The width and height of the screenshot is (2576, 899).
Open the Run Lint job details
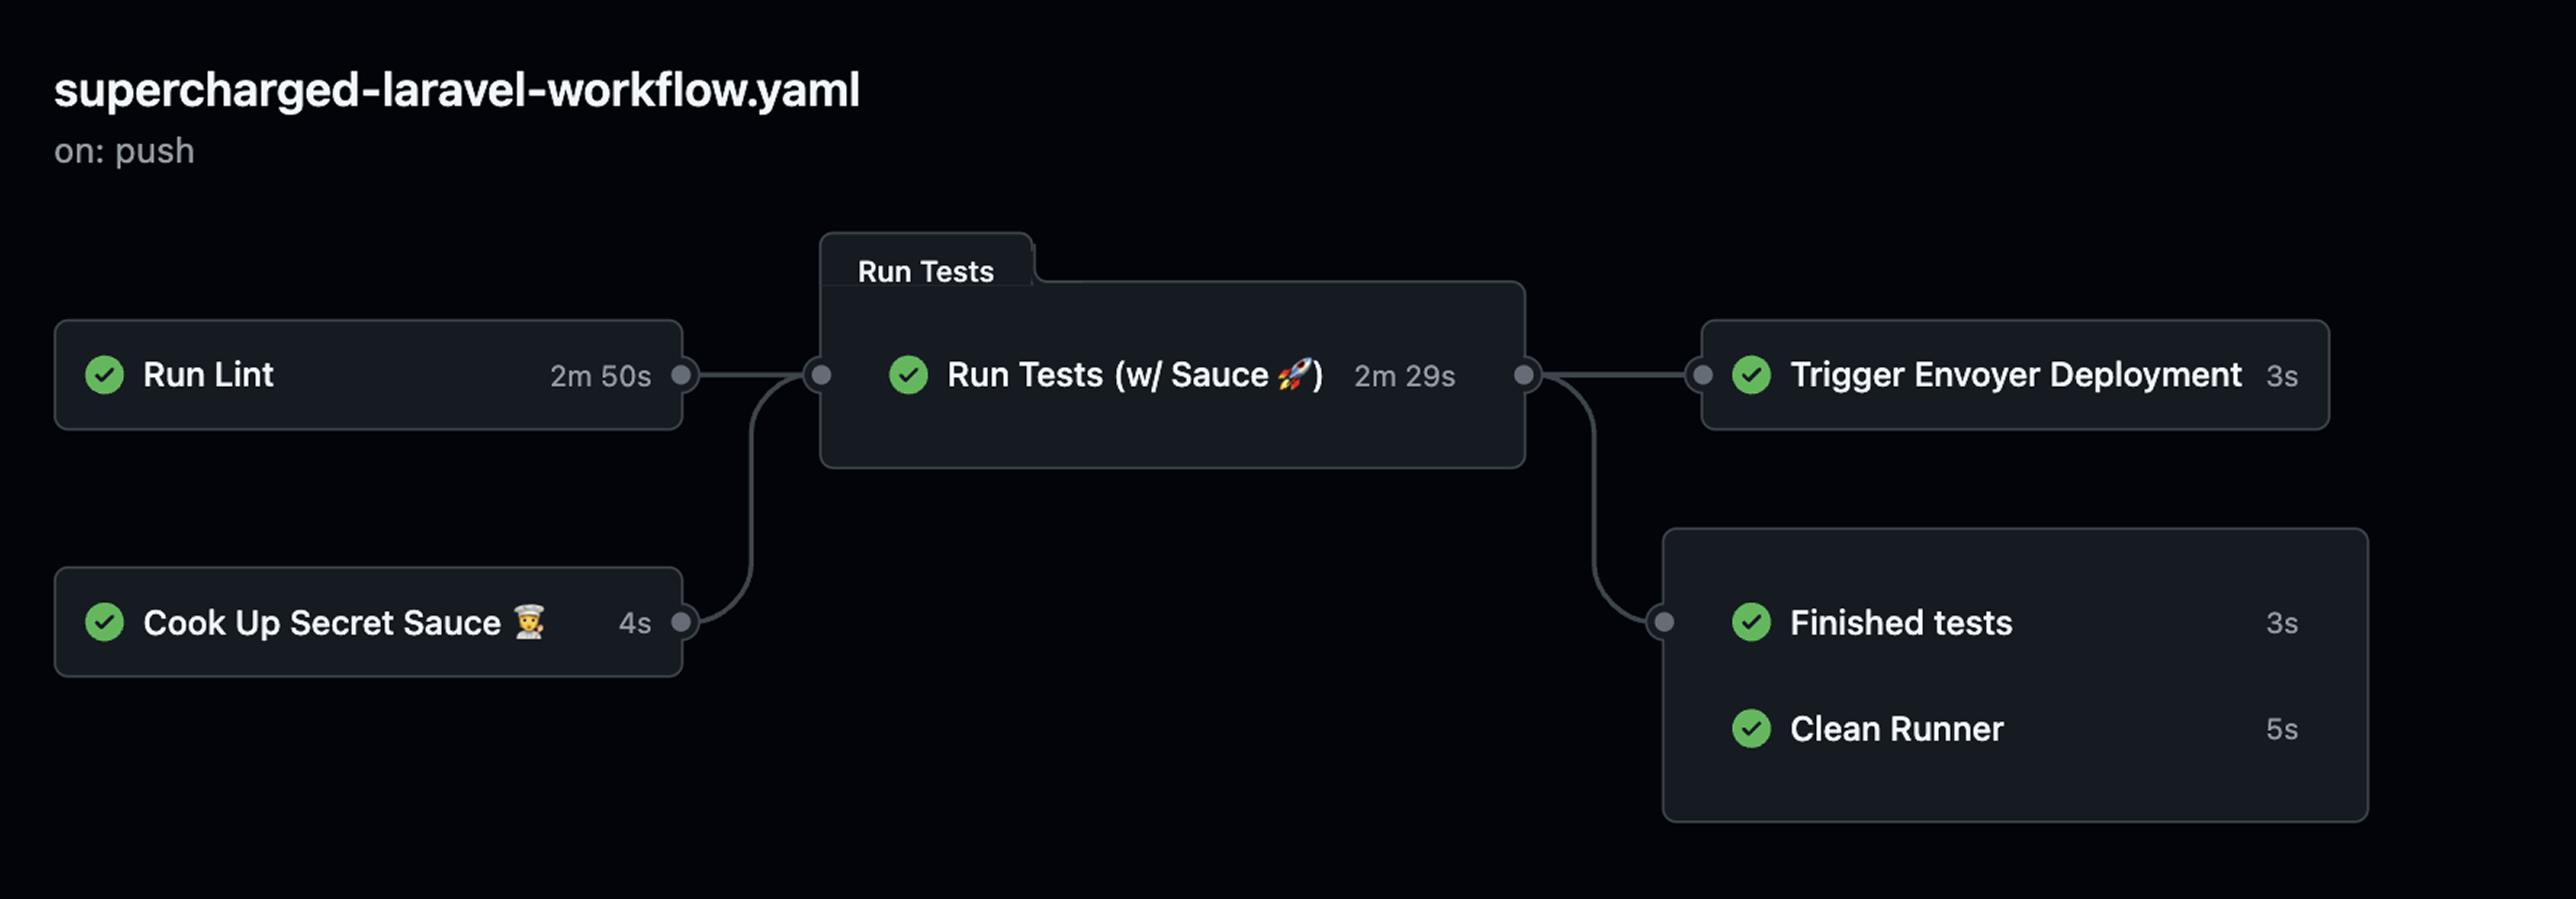300,374
